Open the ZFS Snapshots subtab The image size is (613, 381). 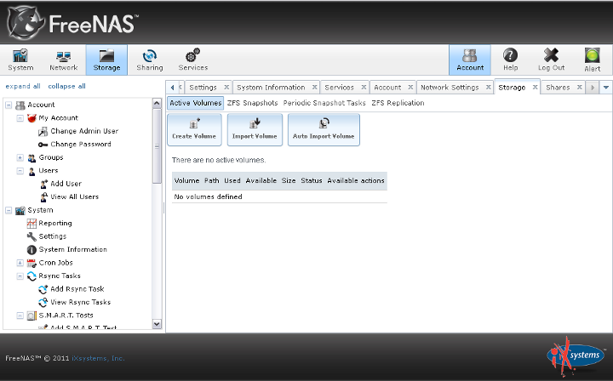252,103
